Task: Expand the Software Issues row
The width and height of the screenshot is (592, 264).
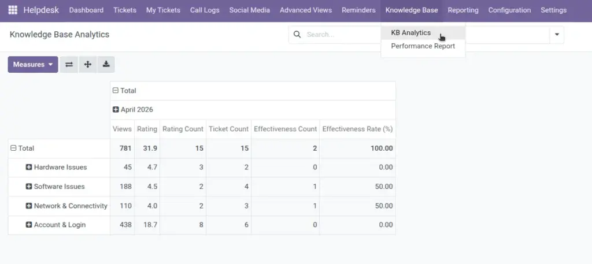Action: [x=55, y=187]
